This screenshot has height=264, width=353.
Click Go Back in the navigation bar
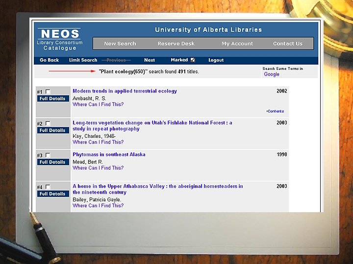49,60
